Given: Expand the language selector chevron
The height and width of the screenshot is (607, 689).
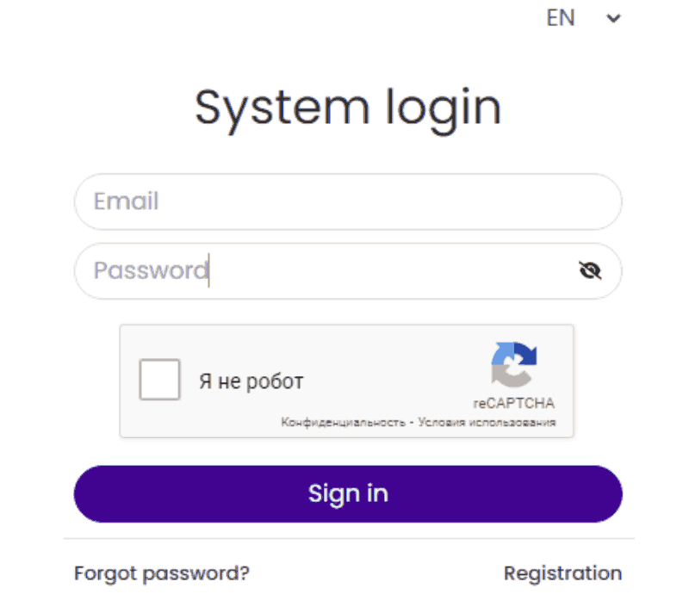Looking at the screenshot, I should (x=613, y=18).
